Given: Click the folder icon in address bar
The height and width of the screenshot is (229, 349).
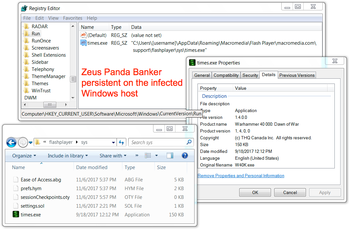Looking at the screenshot, I should [x=38, y=142].
